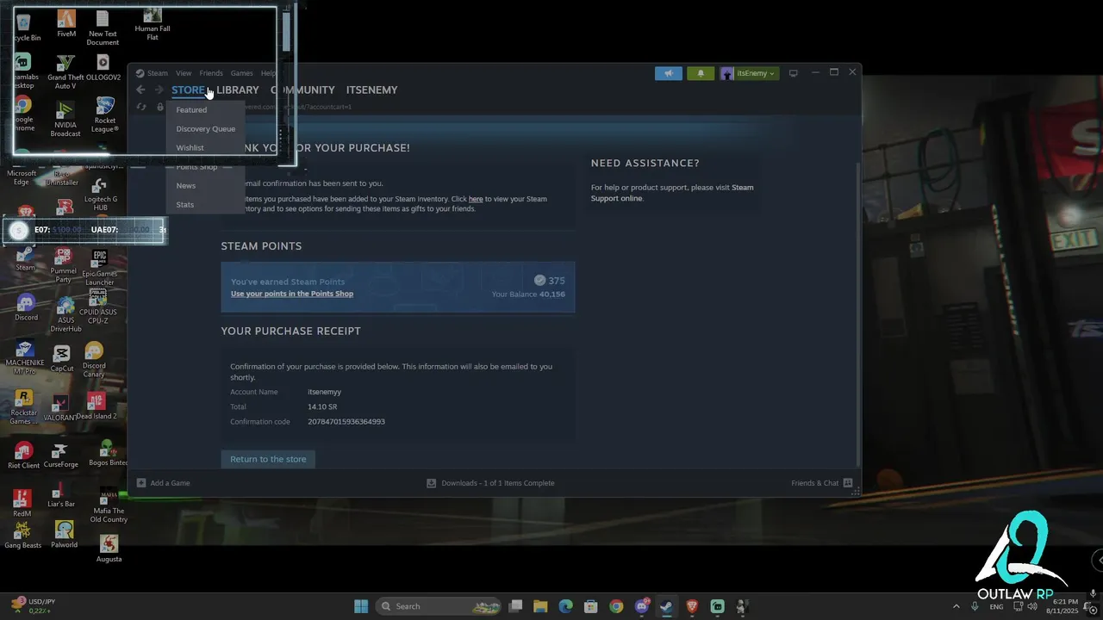This screenshot has height=620, width=1103.
Task: Select News in the Store dropdown
Action: [186, 185]
